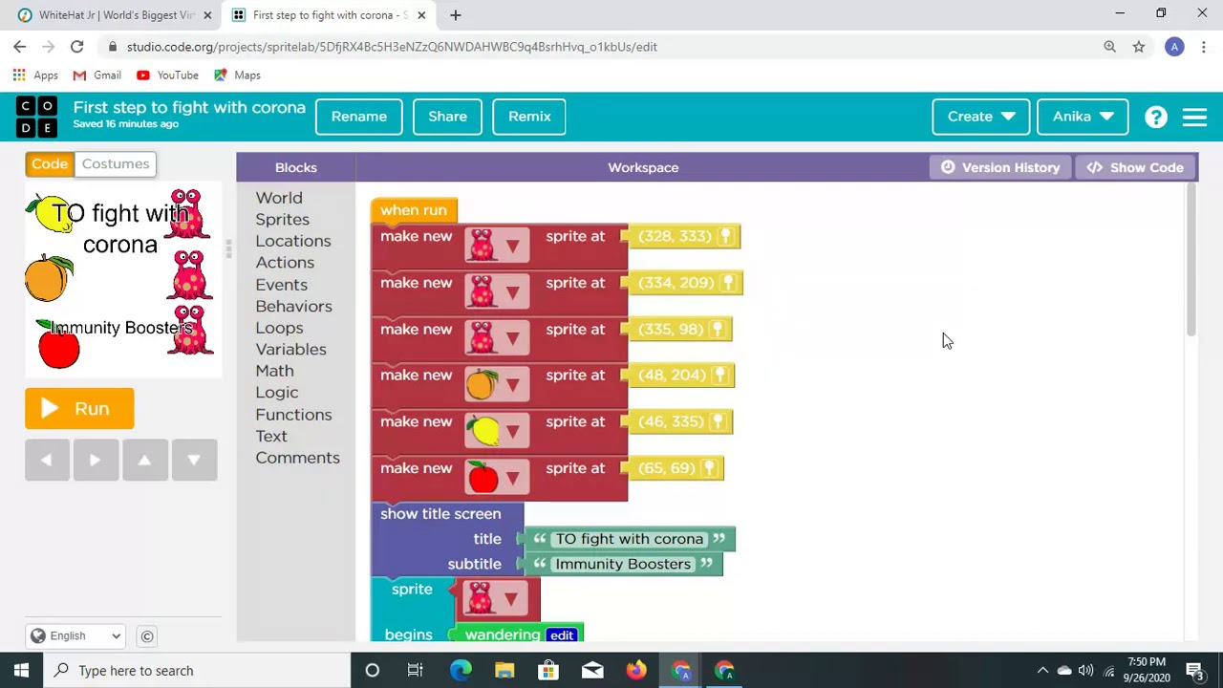Open the Create dropdown menu

tap(980, 117)
